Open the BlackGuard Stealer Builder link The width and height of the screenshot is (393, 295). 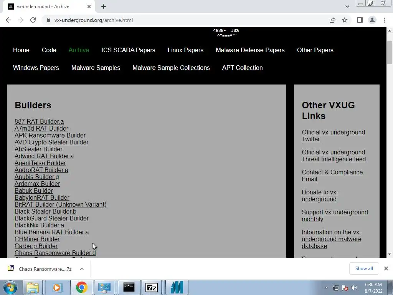(x=52, y=218)
